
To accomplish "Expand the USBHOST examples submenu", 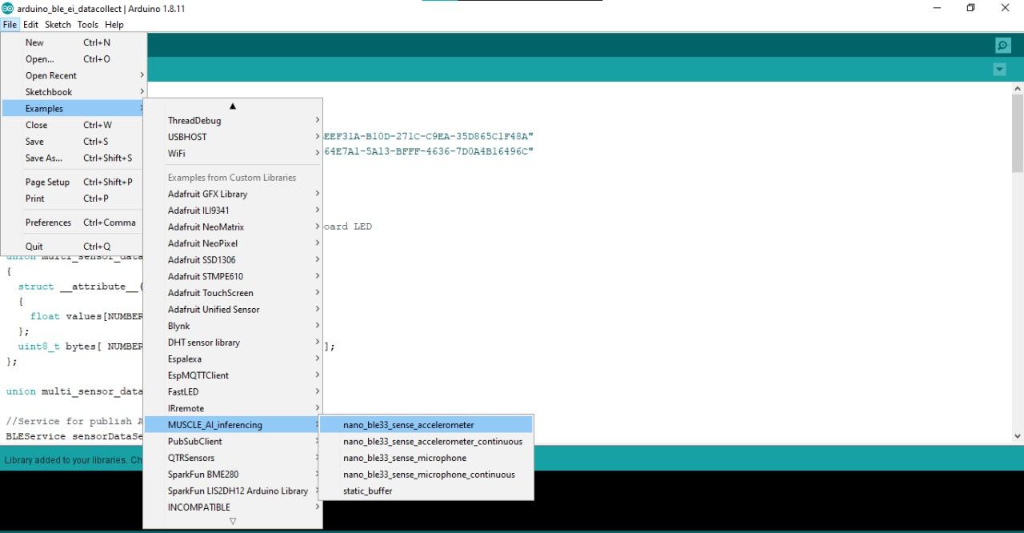I will (x=233, y=137).
